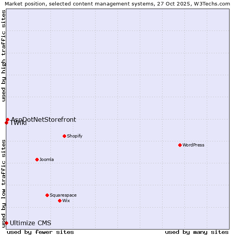Image resolution: width=235 pixels, height=235 pixels.
Task: Select the Joomla text label
Action: point(47,160)
